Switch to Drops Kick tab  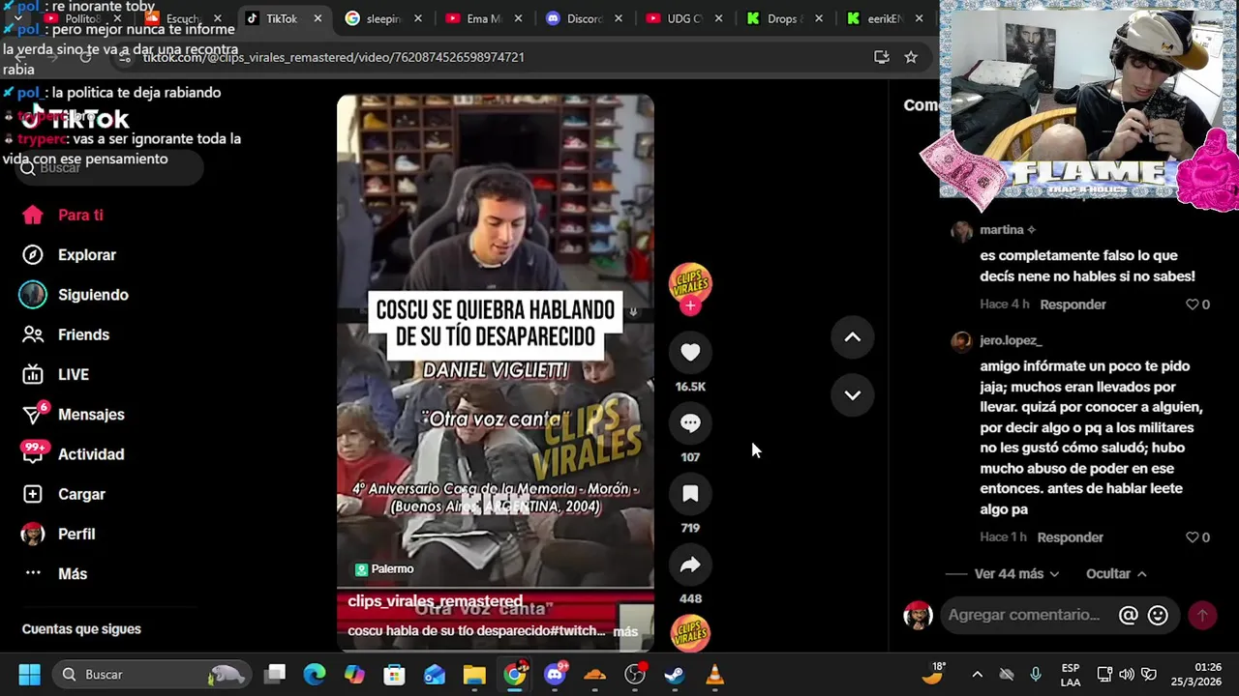[784, 18]
